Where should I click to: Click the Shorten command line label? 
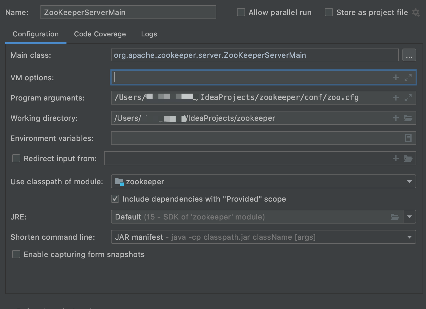point(53,237)
